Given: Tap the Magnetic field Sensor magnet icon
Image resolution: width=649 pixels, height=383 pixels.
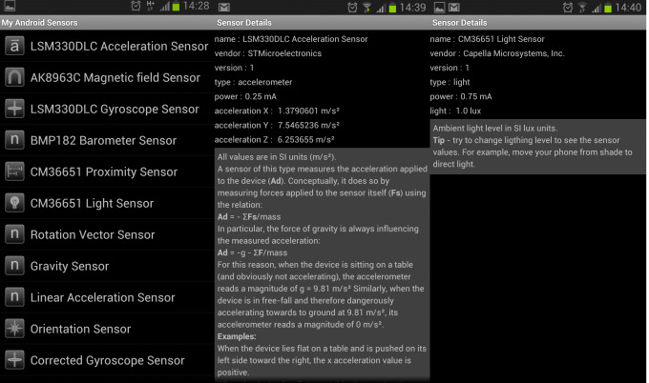Looking at the screenshot, I should [x=14, y=78].
